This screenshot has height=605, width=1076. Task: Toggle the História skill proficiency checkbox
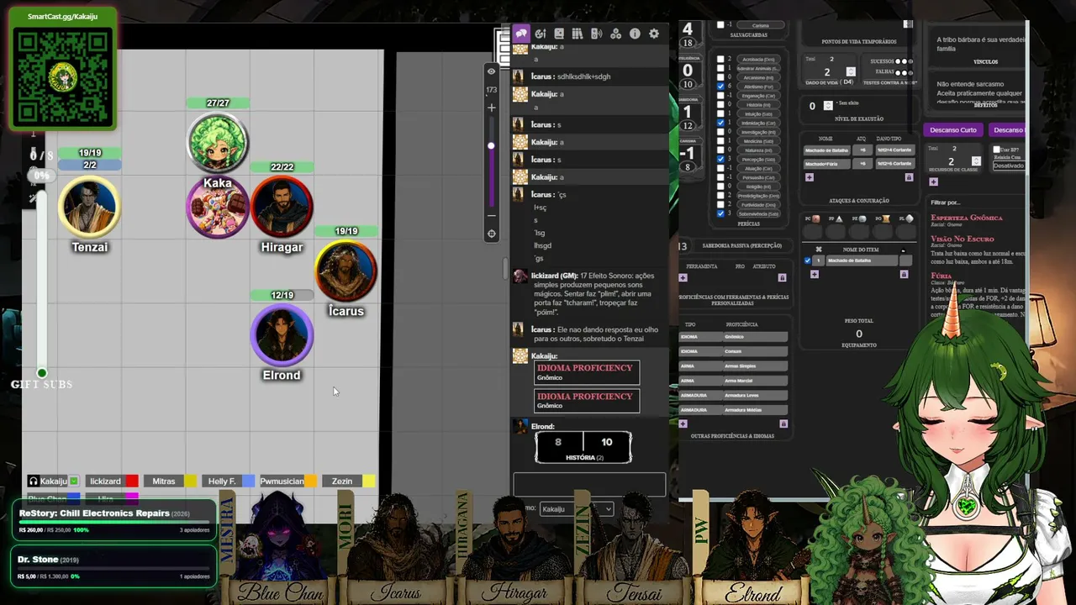[x=720, y=104]
